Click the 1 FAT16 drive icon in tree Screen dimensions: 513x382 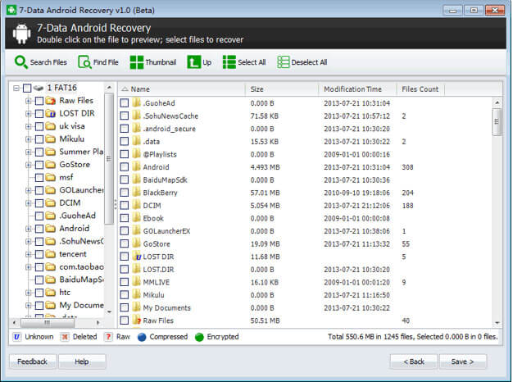click(39, 88)
